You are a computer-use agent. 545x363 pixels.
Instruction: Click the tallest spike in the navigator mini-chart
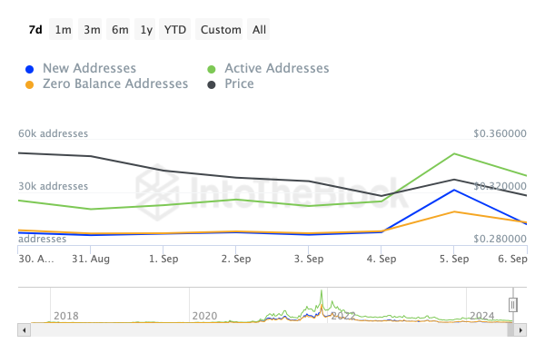click(321, 295)
